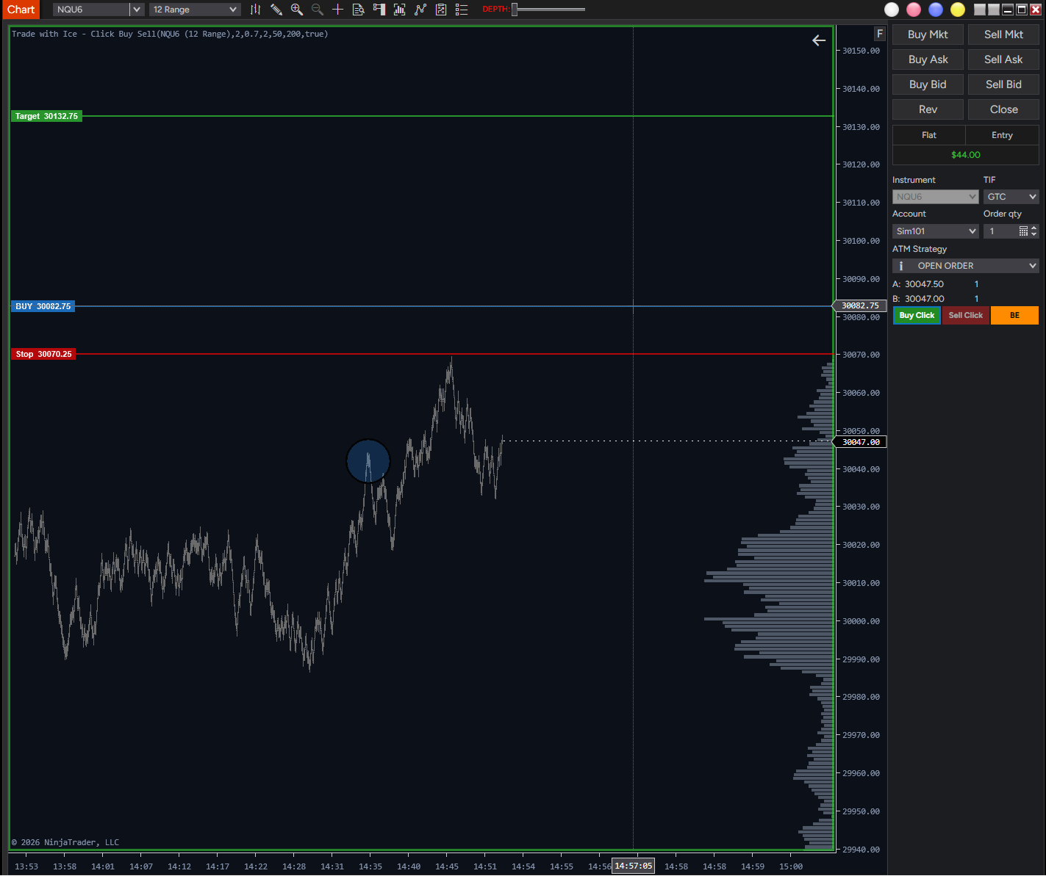Increase order qty with the up arrow
Viewport: 1046px width, 876px height.
pos(1034,228)
